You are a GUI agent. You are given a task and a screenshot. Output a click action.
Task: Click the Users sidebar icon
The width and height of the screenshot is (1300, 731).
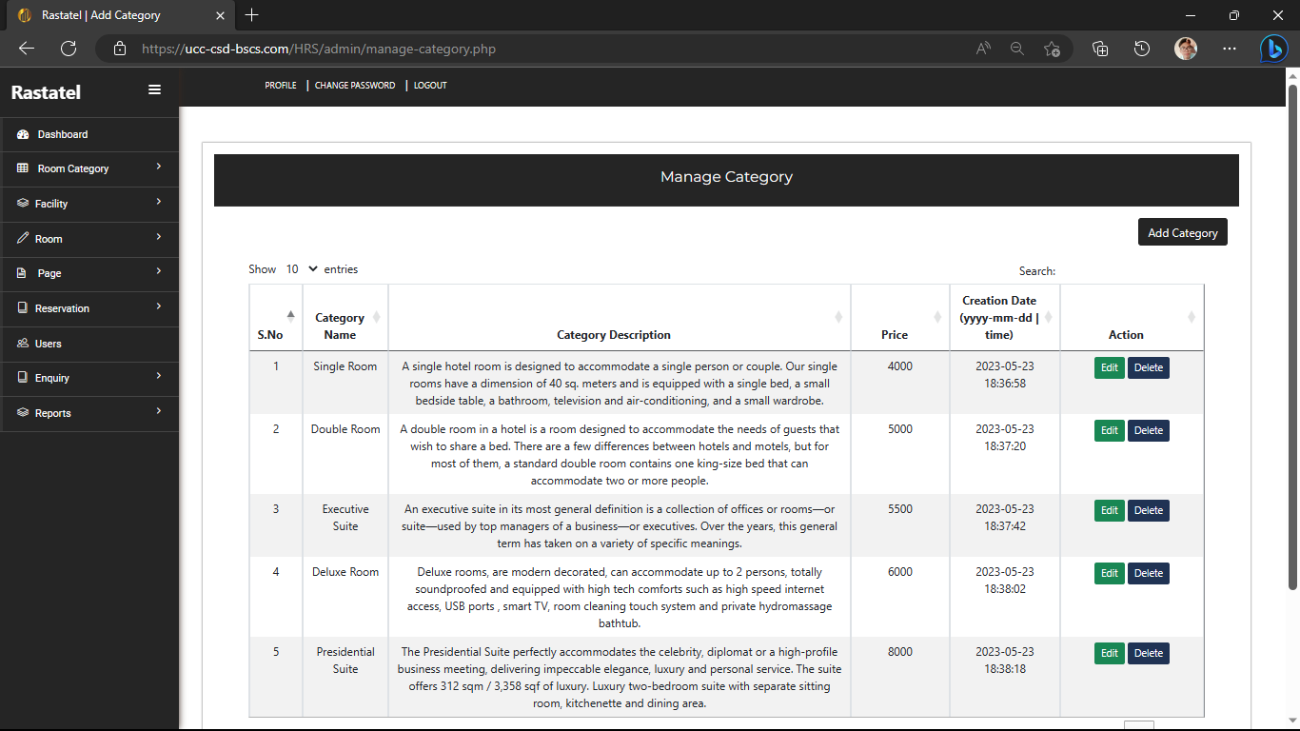click(21, 344)
